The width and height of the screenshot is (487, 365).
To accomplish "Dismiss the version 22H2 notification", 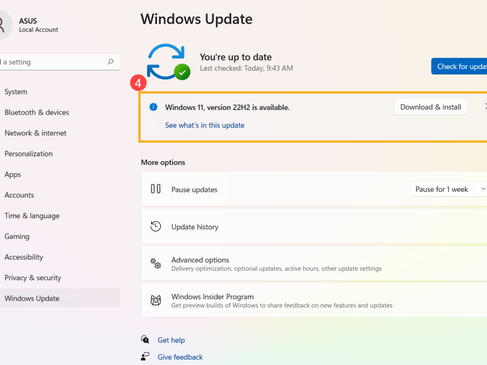I will tap(485, 107).
